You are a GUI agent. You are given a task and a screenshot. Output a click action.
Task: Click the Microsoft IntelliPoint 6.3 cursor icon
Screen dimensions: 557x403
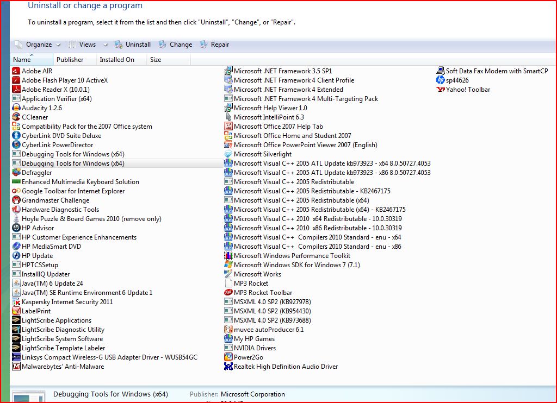point(228,117)
